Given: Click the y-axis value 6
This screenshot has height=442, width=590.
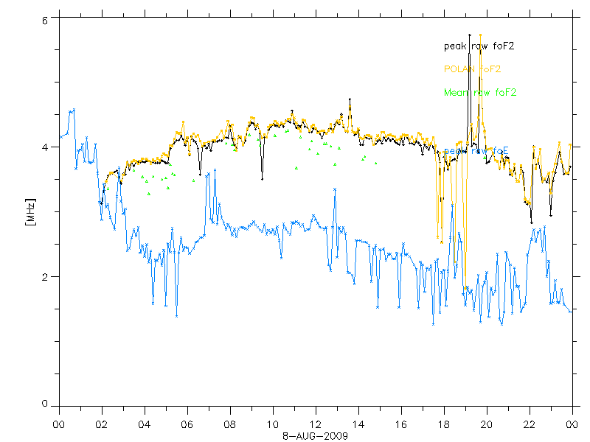Looking at the screenshot, I should pyautogui.click(x=45, y=21).
